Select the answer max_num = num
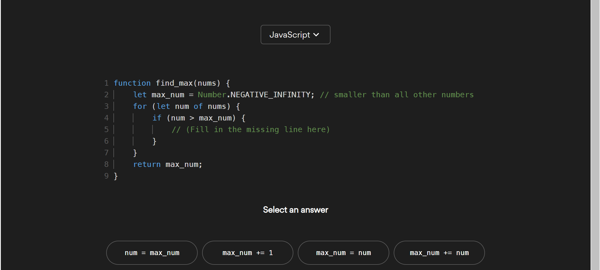This screenshot has height=270, width=600. click(343, 253)
